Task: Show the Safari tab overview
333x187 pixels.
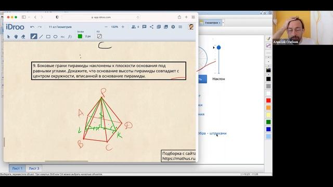Action: click(193, 17)
